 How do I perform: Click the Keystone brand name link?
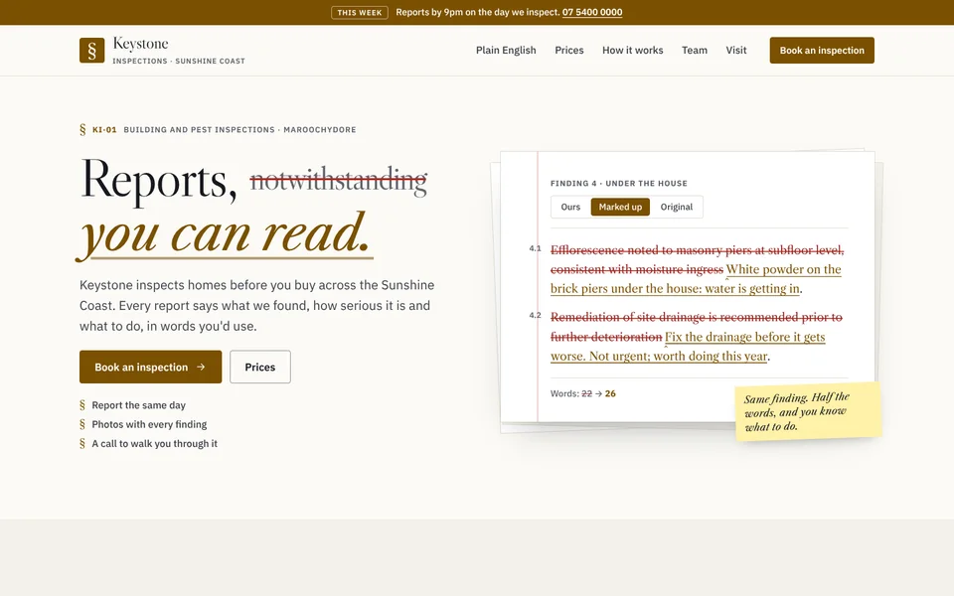(140, 44)
